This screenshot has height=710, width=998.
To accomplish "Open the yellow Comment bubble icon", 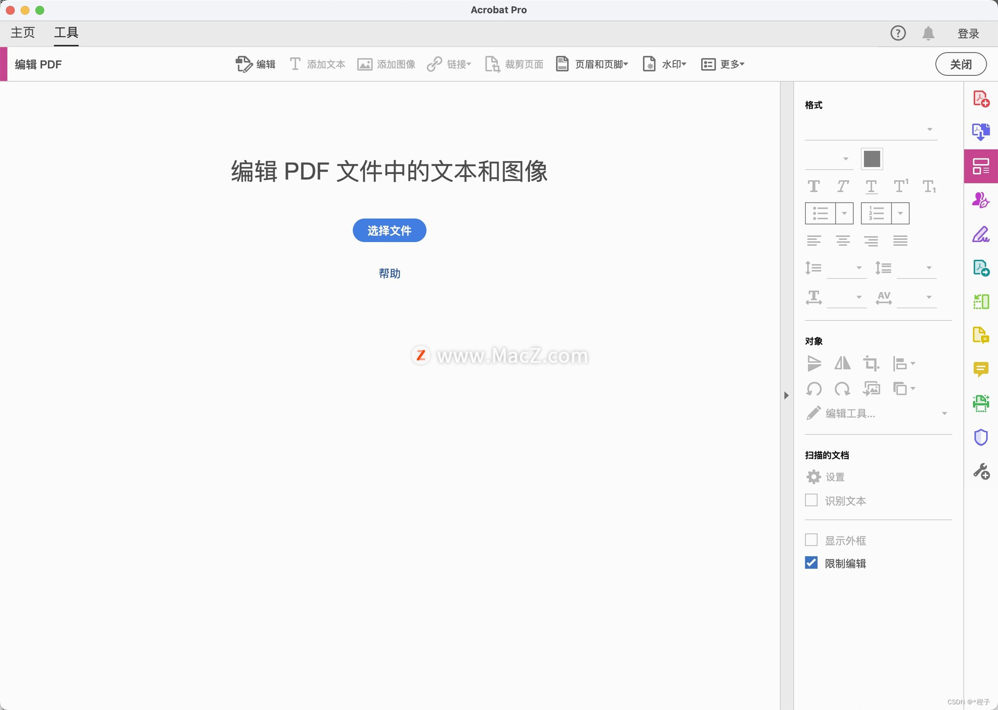I will [x=981, y=369].
